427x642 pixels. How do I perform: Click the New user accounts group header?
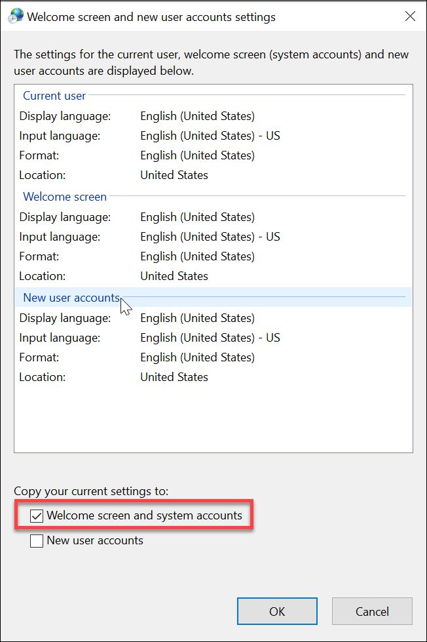tap(71, 298)
